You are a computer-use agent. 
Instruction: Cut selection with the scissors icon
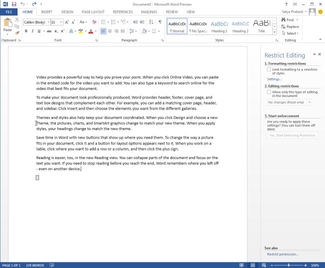[17, 19]
